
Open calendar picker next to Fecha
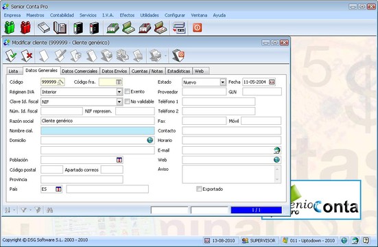(272, 82)
